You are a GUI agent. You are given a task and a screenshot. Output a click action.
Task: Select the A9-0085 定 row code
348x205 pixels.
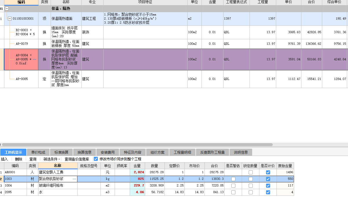[22, 79]
